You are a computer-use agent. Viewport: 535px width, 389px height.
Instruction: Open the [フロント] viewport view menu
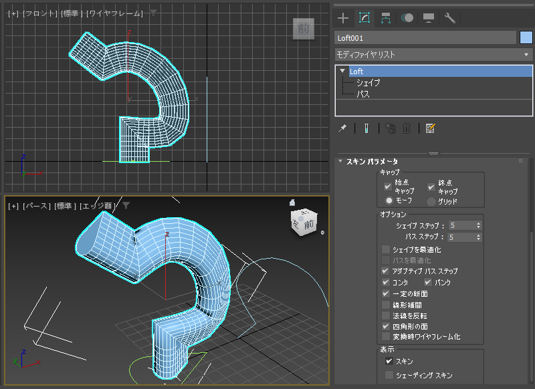click(x=40, y=13)
